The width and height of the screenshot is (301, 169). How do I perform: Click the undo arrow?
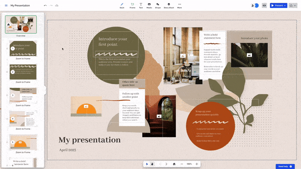pyautogui.click(x=45, y=6)
